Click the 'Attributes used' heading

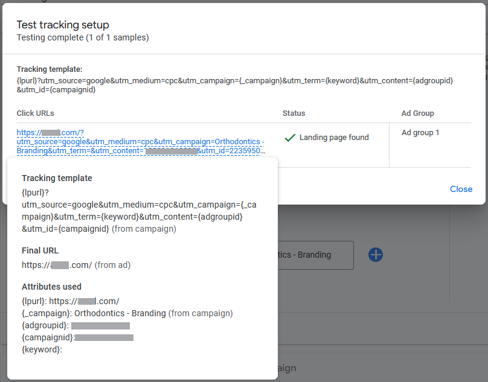point(52,287)
